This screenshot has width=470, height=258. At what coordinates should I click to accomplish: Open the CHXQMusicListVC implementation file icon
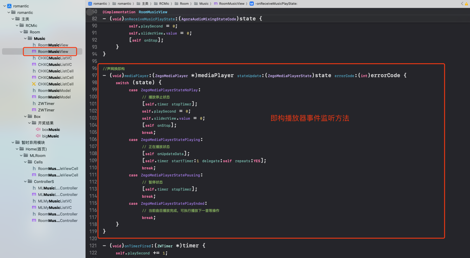tap(34, 64)
